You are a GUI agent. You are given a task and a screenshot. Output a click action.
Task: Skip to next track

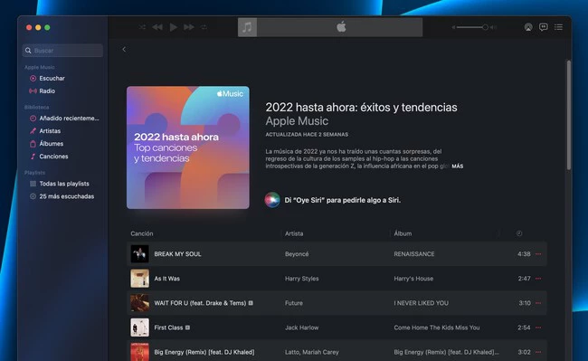click(189, 27)
